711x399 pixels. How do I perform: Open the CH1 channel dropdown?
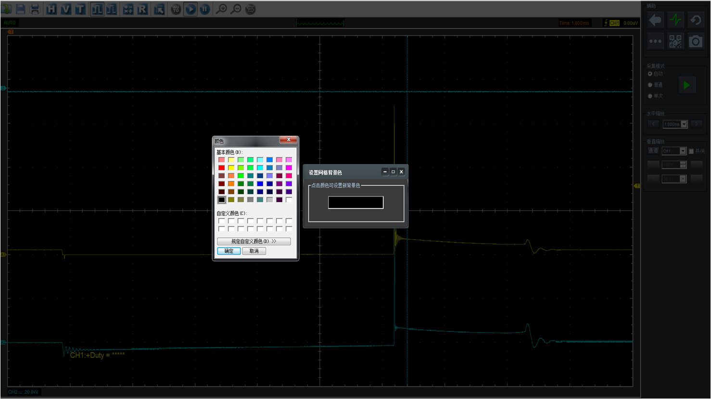pyautogui.click(x=683, y=151)
